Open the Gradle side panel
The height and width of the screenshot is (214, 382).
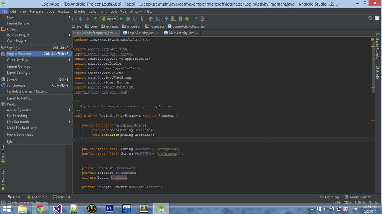(378, 72)
